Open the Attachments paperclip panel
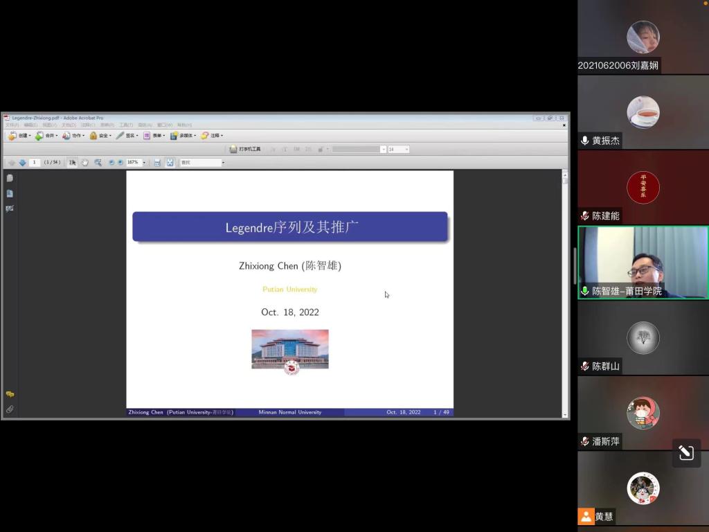This screenshot has width=709, height=532. point(10,409)
